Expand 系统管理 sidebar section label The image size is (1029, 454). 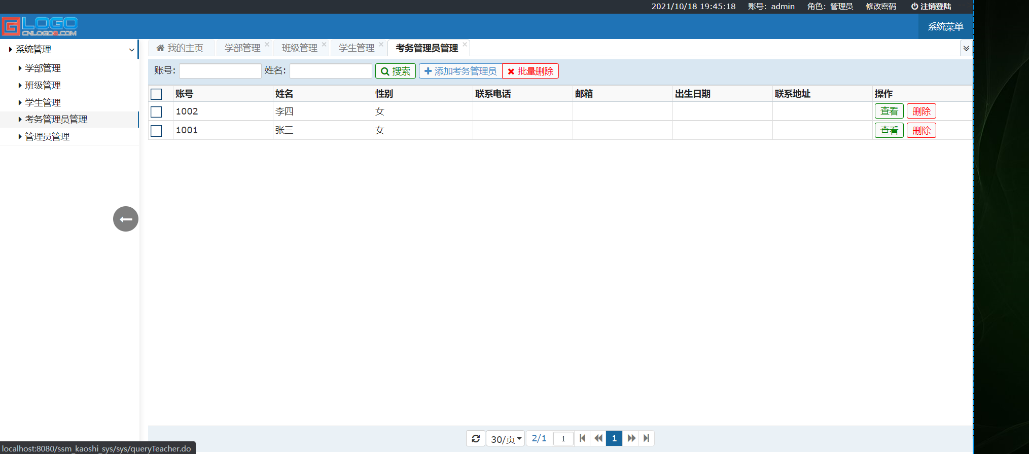click(33, 49)
